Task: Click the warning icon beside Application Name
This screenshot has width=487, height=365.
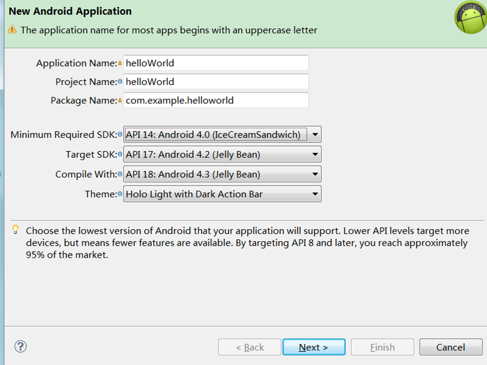Action: coord(120,64)
